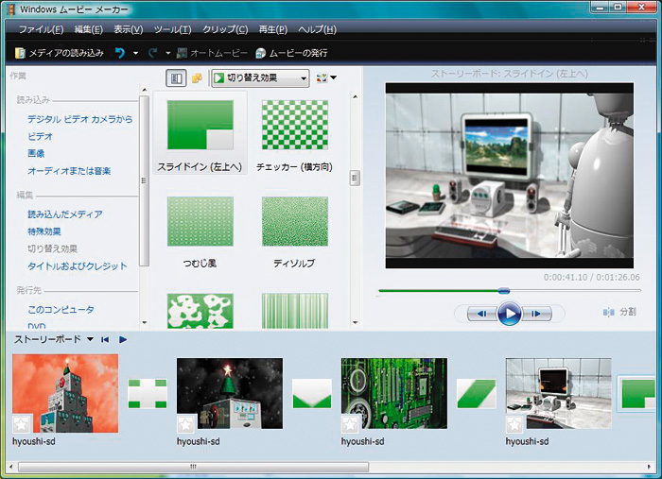Screen dimensions: 662x479
Task: Click the undo arrow icon in toolbar
Action: pyautogui.click(x=120, y=53)
